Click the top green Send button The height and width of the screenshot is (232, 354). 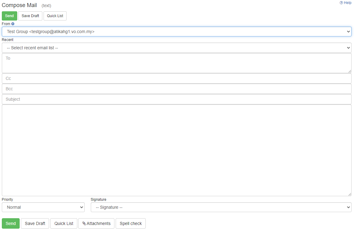click(10, 16)
